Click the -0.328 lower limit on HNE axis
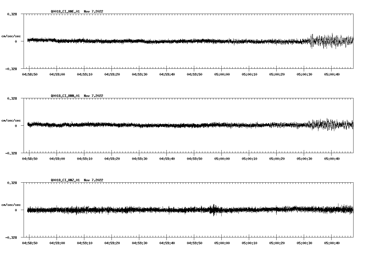The height and width of the screenshot is (253, 373). coord(11,69)
